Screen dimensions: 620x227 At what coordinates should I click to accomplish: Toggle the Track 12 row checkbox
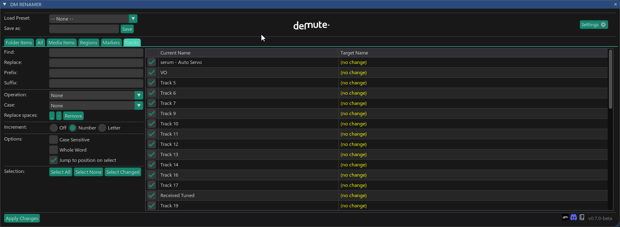pos(152,144)
